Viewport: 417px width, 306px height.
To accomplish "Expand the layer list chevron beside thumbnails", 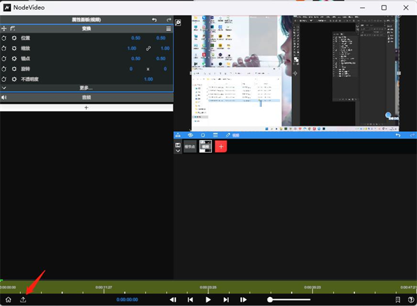I will pos(178,151).
